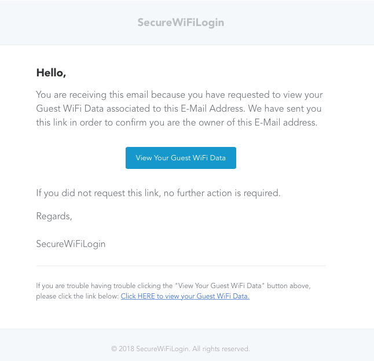
Task: Click the E-Mail Address words in the paragraph
Action: click(x=212, y=109)
